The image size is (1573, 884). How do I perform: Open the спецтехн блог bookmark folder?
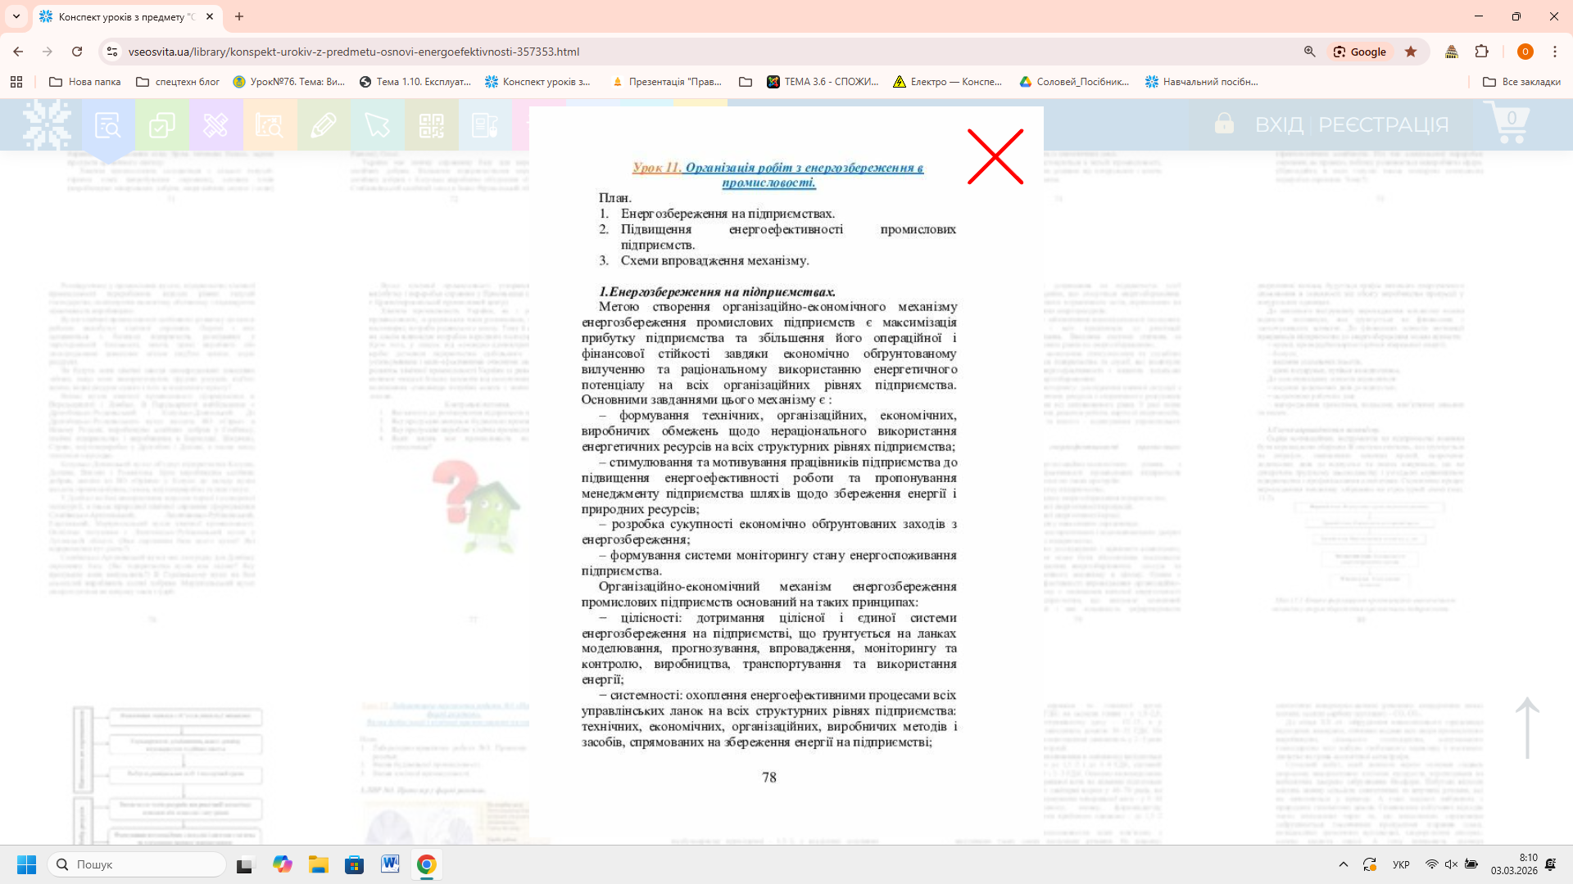pos(178,82)
